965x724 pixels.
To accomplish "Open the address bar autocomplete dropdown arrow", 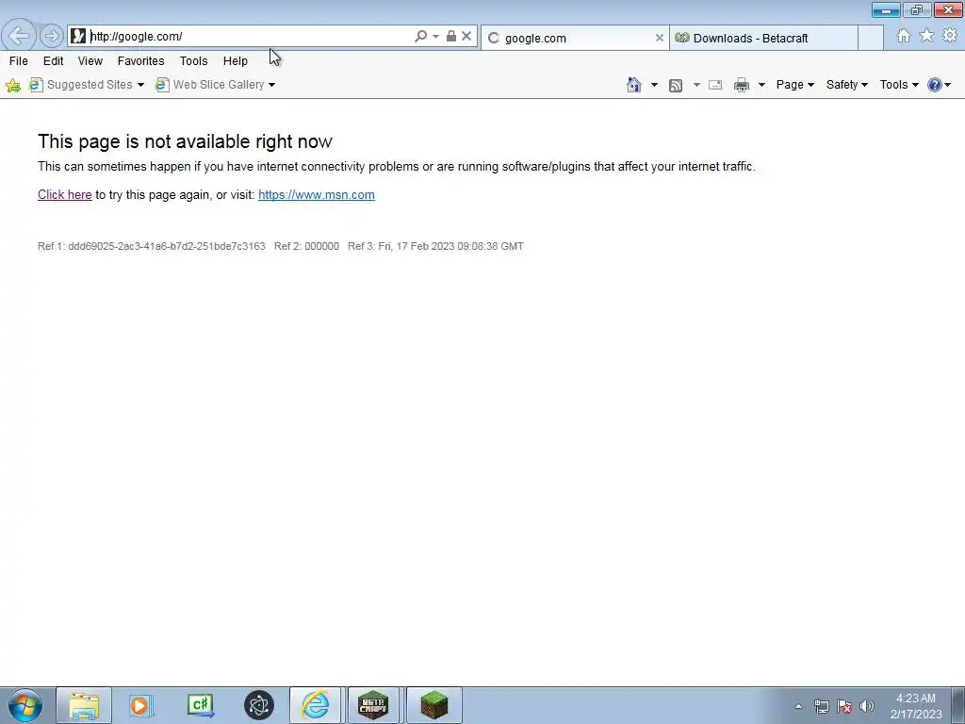I will [x=435, y=37].
